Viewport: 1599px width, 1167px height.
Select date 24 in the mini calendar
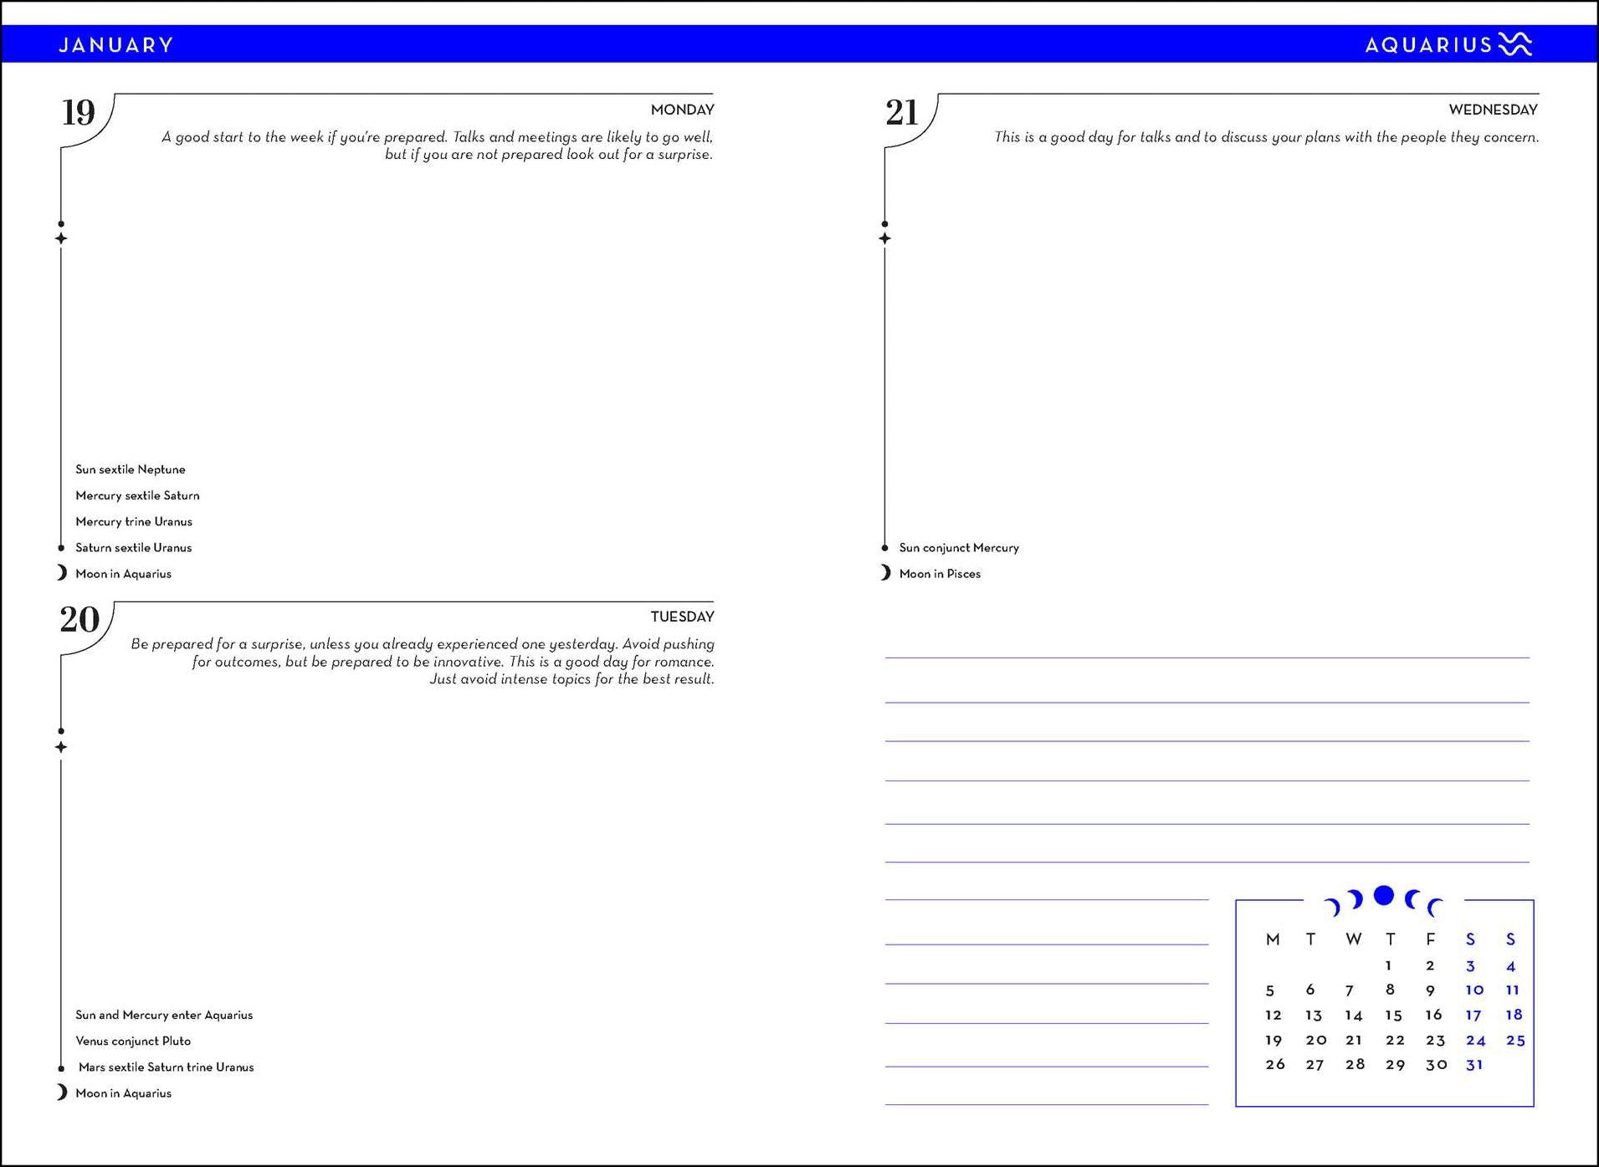click(x=1475, y=1039)
